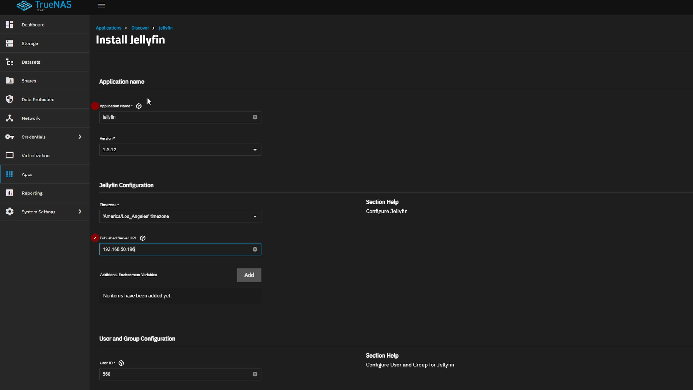Click the Dashboard grid icon
Screen dimensions: 693x390
click(x=10, y=25)
